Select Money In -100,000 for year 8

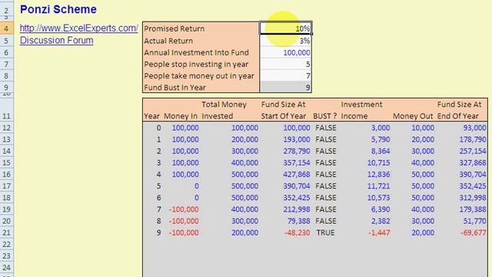(184, 221)
